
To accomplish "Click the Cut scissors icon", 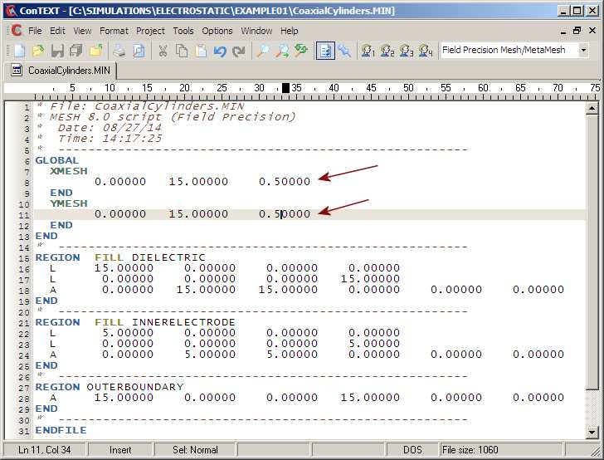I will point(163,51).
